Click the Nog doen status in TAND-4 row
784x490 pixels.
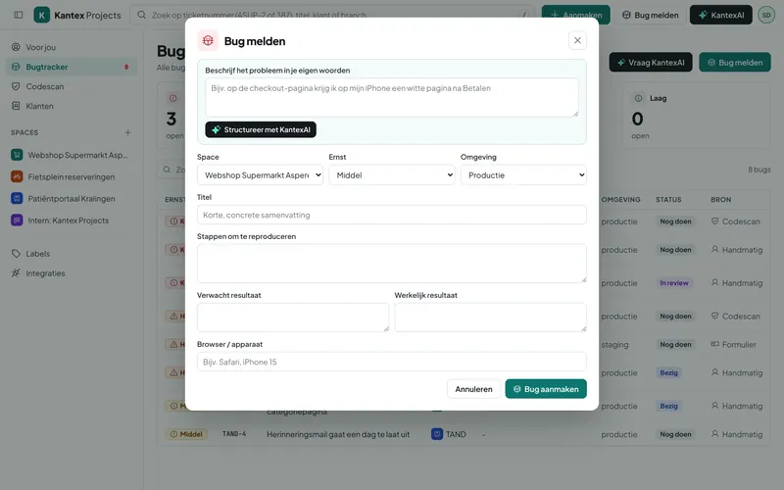675,434
